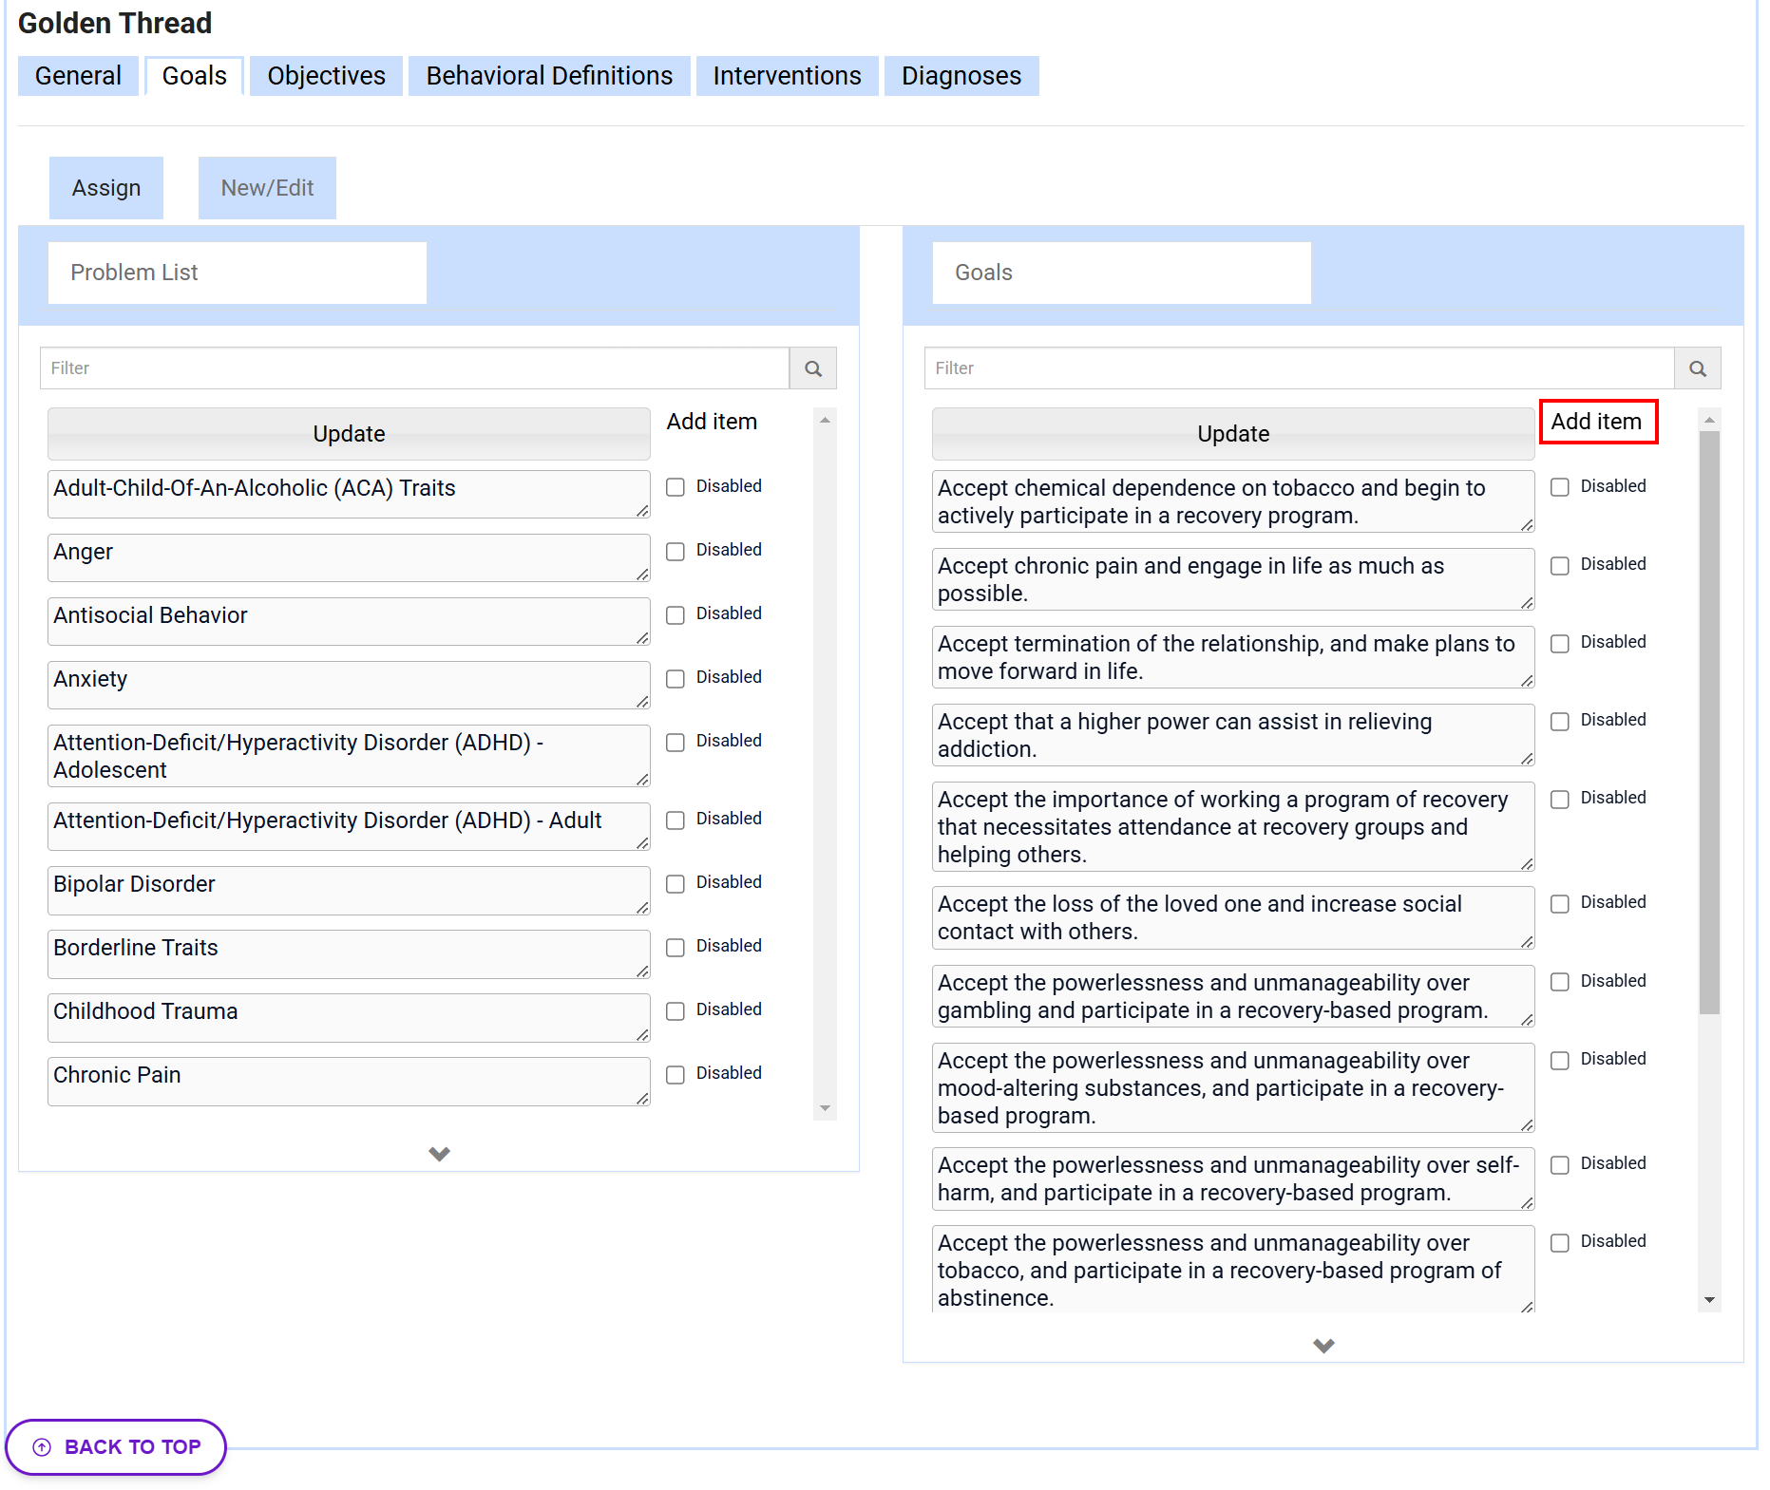
Task: Click the Goals list scroll-down arrow
Action: (1709, 1300)
